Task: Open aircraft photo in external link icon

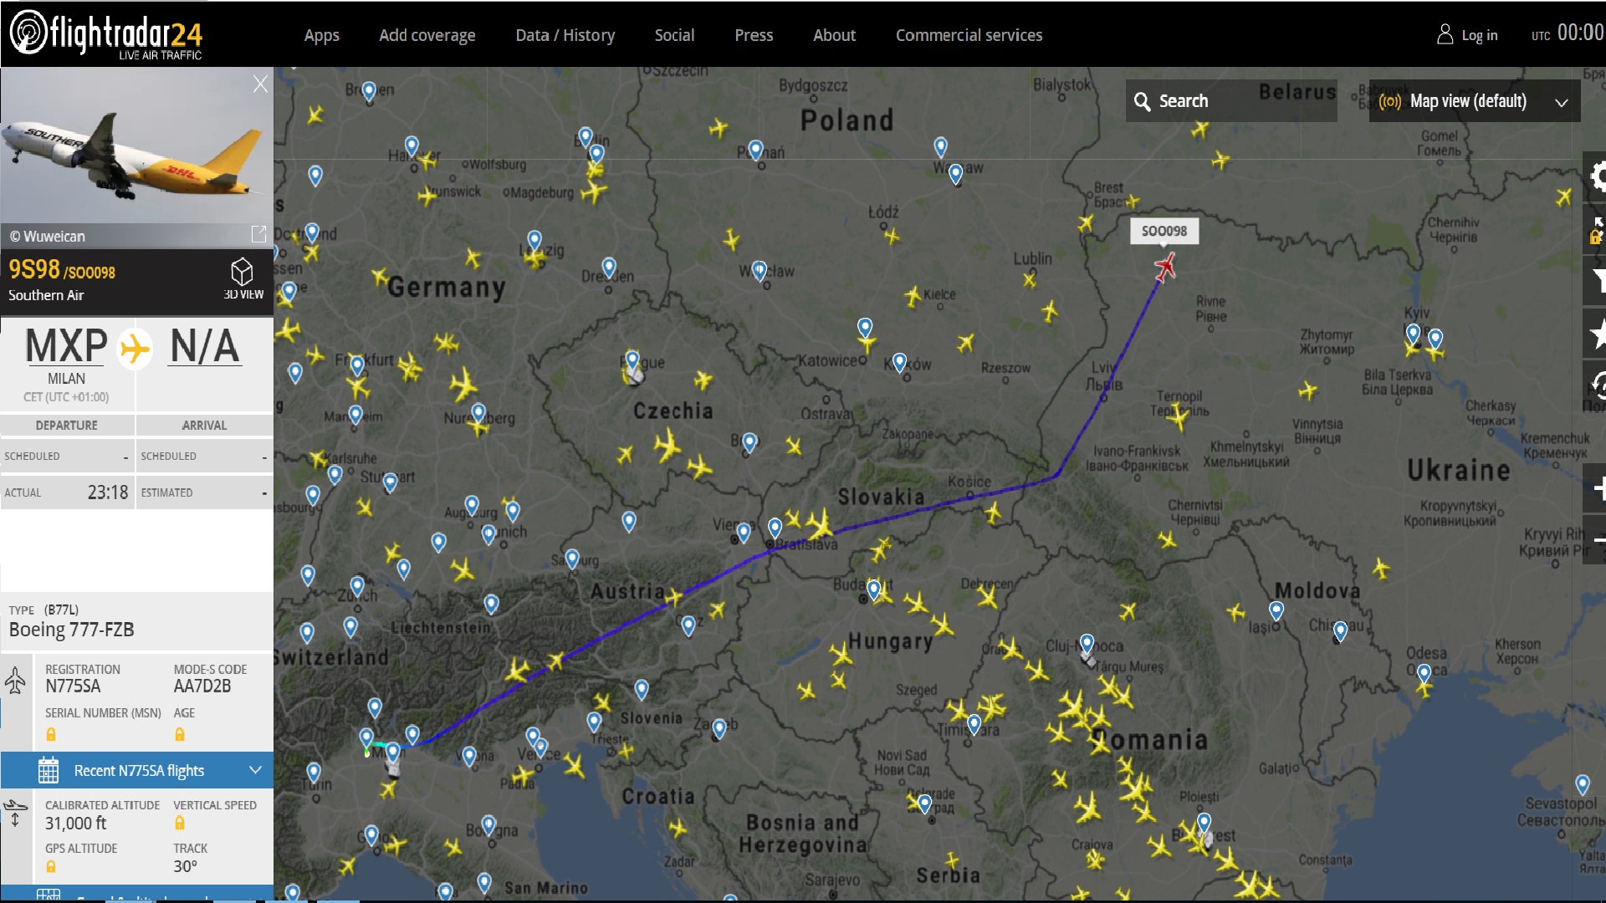Action: tap(258, 233)
